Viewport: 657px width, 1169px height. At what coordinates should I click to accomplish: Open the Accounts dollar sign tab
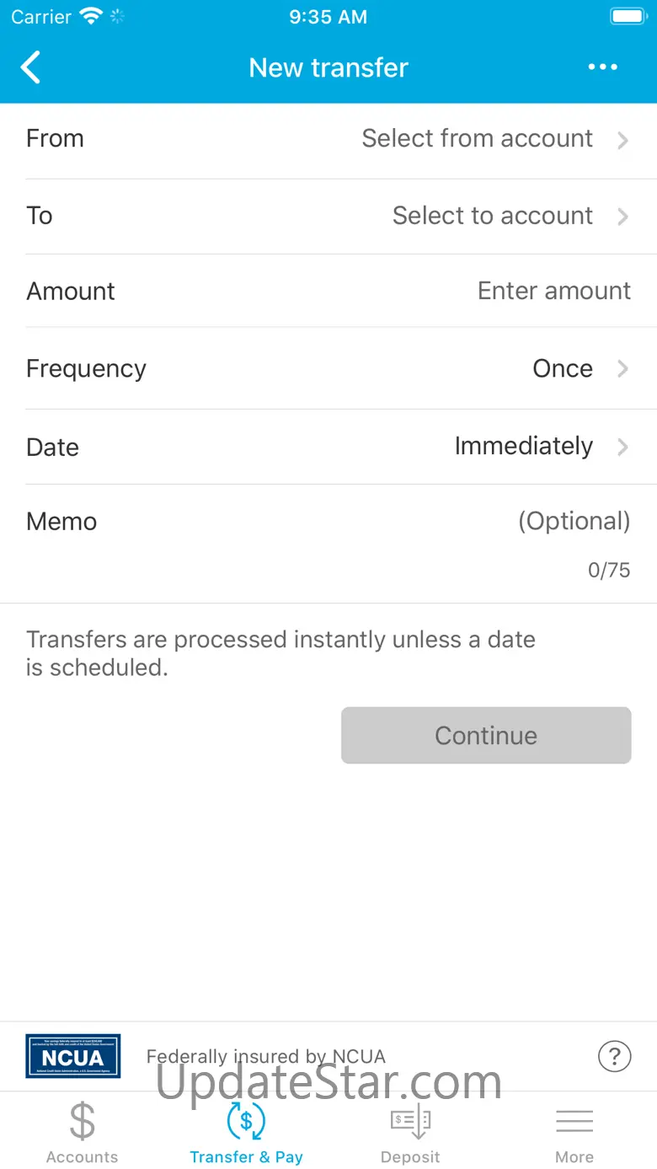82,1134
